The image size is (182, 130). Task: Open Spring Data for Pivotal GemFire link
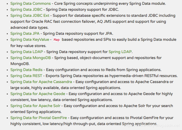(x=39, y=118)
